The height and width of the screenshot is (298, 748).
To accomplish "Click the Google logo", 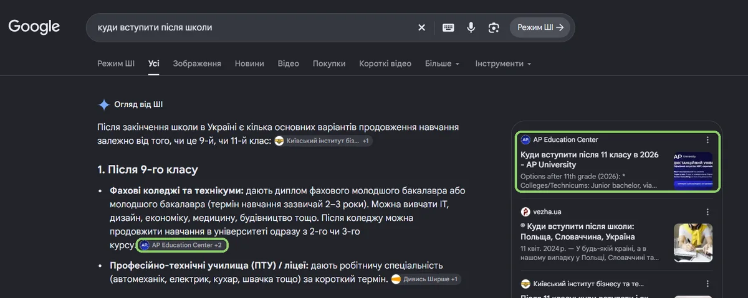I will tap(34, 27).
